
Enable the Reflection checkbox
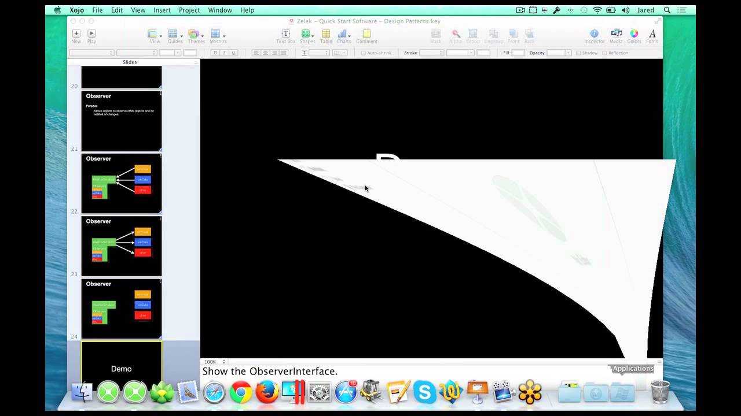coord(604,53)
